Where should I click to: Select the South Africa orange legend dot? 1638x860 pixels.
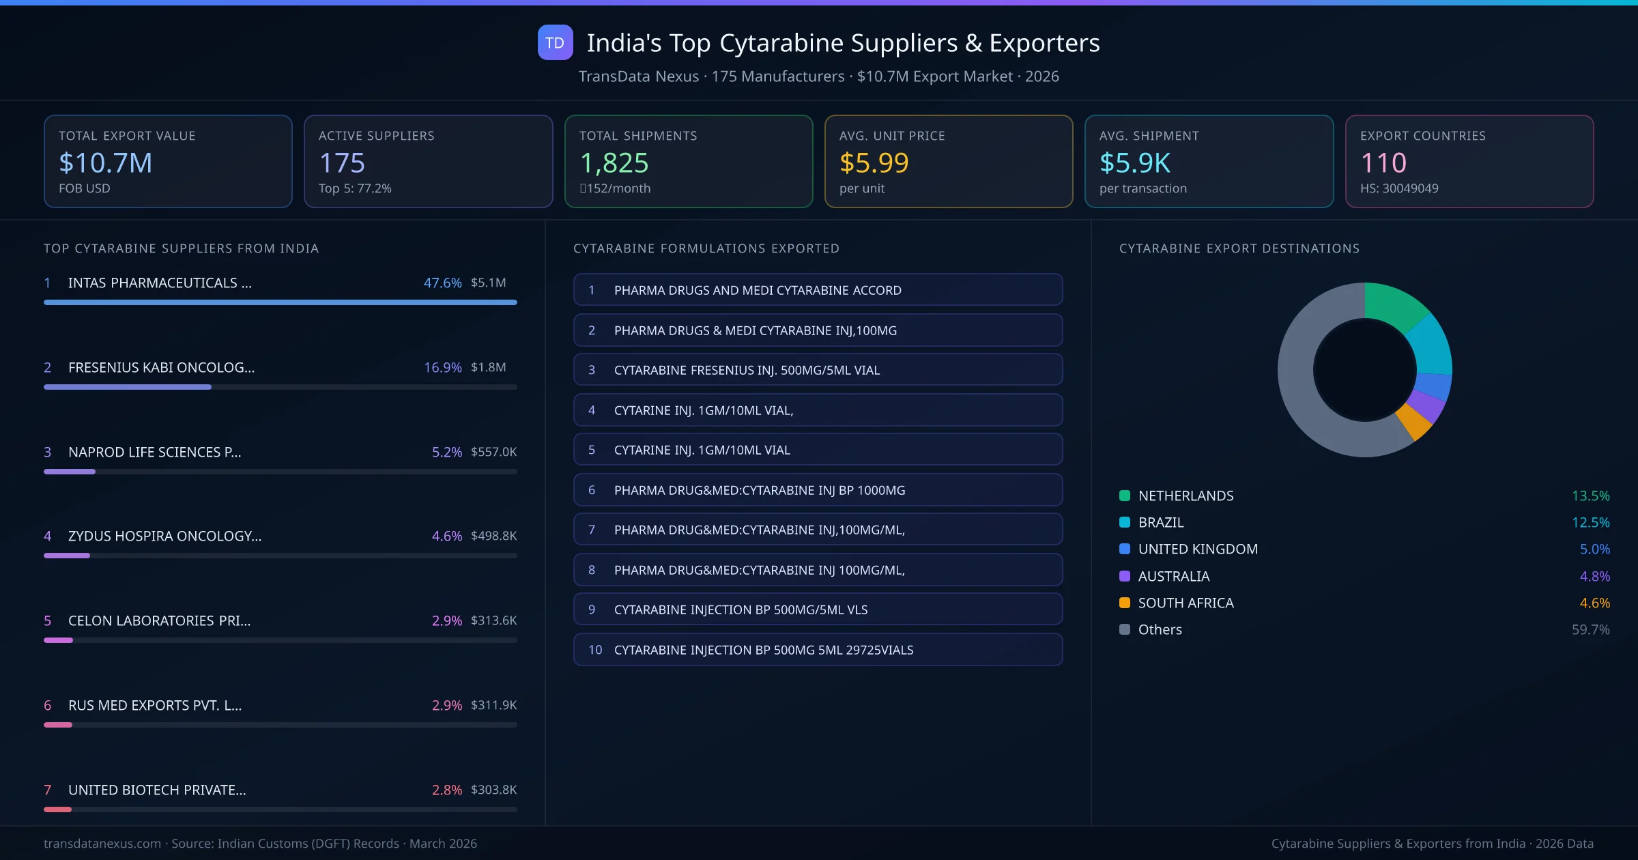point(1124,603)
